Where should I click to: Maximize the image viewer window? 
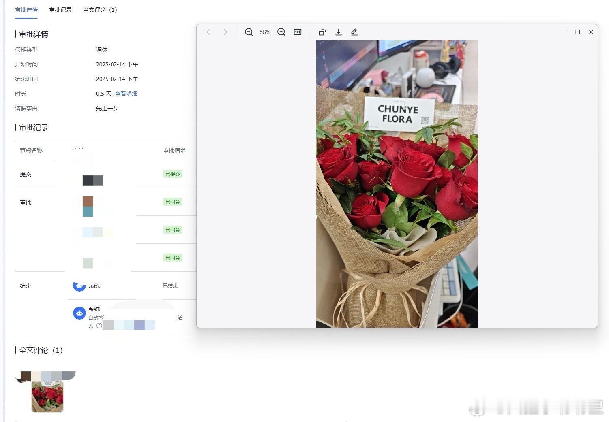(x=577, y=32)
